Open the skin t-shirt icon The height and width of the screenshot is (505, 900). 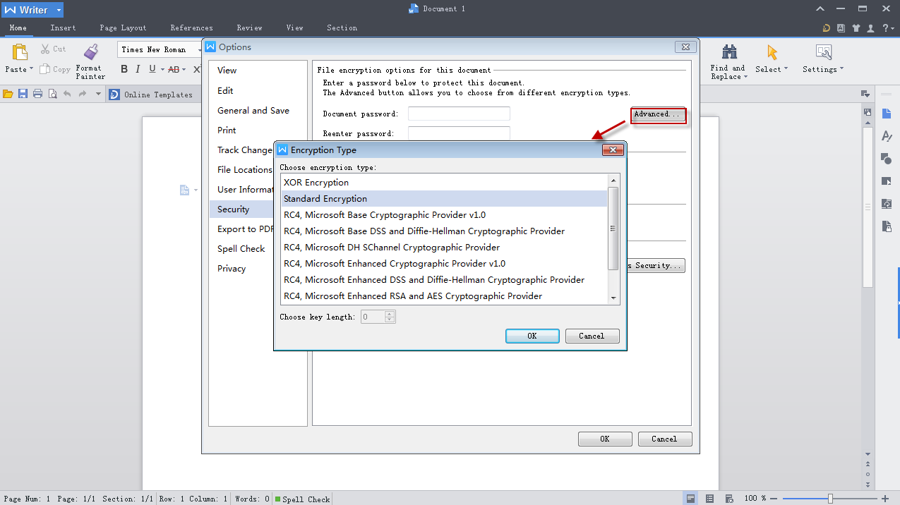(x=856, y=28)
